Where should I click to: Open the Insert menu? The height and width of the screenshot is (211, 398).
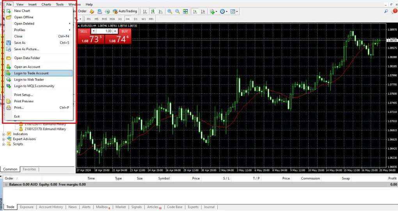(x=32, y=4)
